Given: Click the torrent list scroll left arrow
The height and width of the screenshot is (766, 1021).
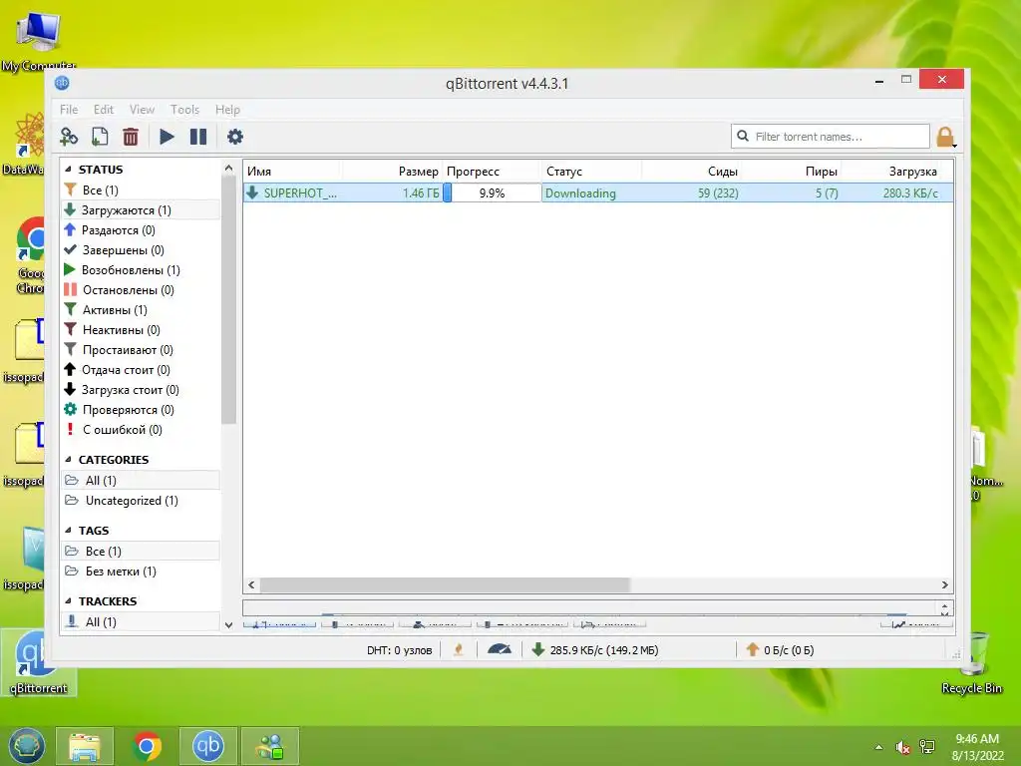Looking at the screenshot, I should pos(251,584).
